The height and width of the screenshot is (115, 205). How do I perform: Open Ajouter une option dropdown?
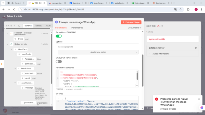(x=98, y=52)
